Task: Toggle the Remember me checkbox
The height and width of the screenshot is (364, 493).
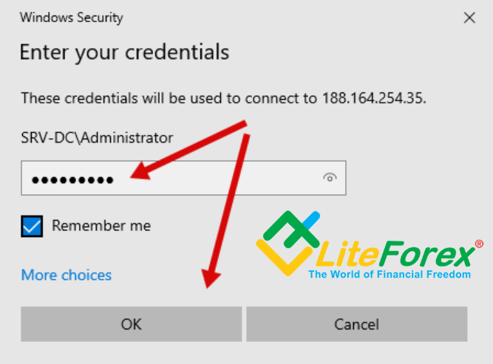Action: (x=32, y=226)
